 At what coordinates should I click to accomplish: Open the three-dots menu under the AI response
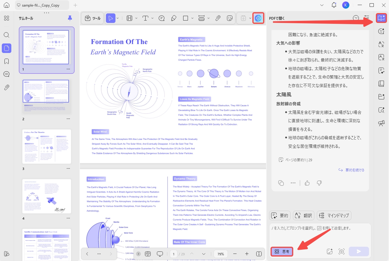pos(293,183)
